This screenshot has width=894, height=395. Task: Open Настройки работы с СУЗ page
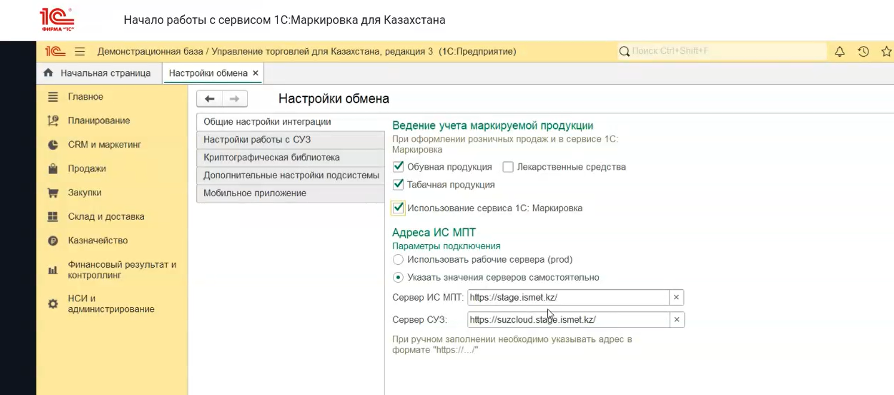[291, 140]
